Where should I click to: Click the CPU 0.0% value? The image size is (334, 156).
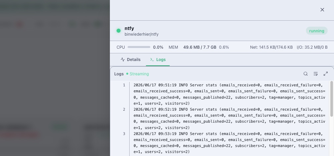click(158, 47)
